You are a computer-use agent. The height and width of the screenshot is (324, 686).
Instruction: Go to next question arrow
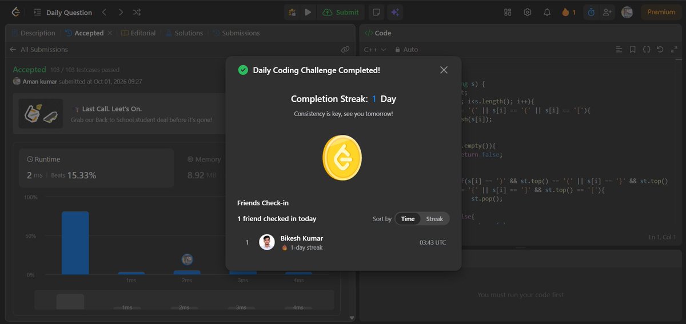click(121, 12)
